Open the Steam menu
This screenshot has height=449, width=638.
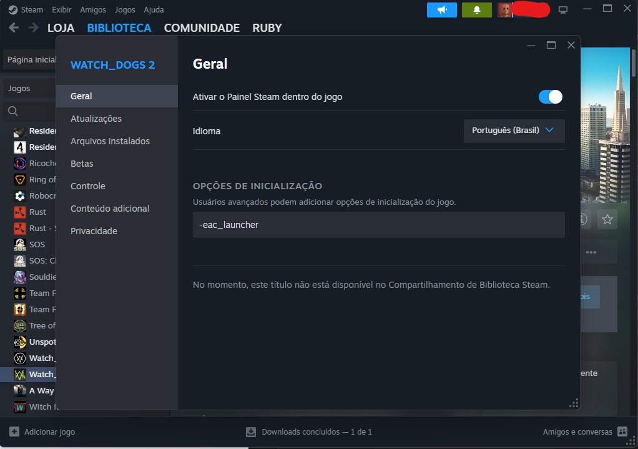coord(32,10)
